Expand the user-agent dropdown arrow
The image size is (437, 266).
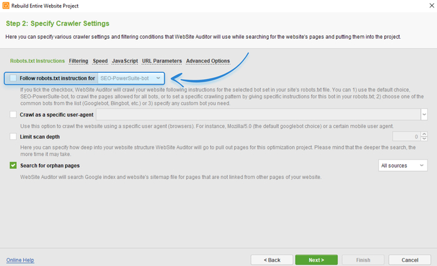coord(424,115)
